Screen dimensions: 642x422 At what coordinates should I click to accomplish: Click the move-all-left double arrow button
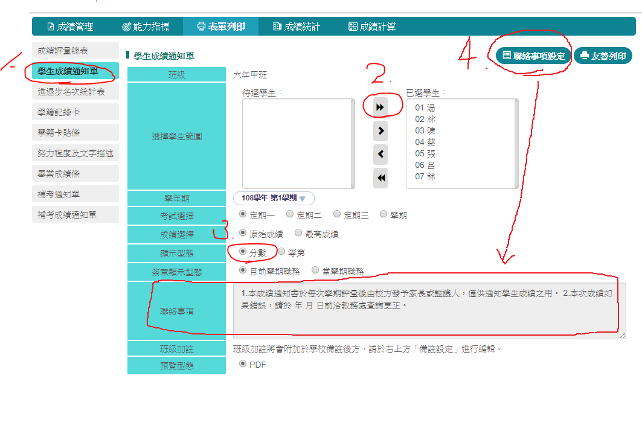[x=380, y=178]
